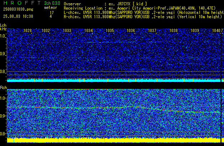Click the meteor count 17
The image size is (224, 146).
tap(52, 13)
